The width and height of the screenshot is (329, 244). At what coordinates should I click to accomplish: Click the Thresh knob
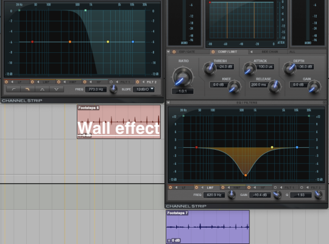click(x=210, y=69)
